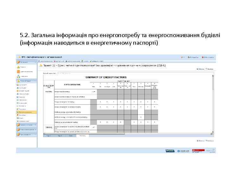Click the blue circular info logo in footer

[183, 151]
